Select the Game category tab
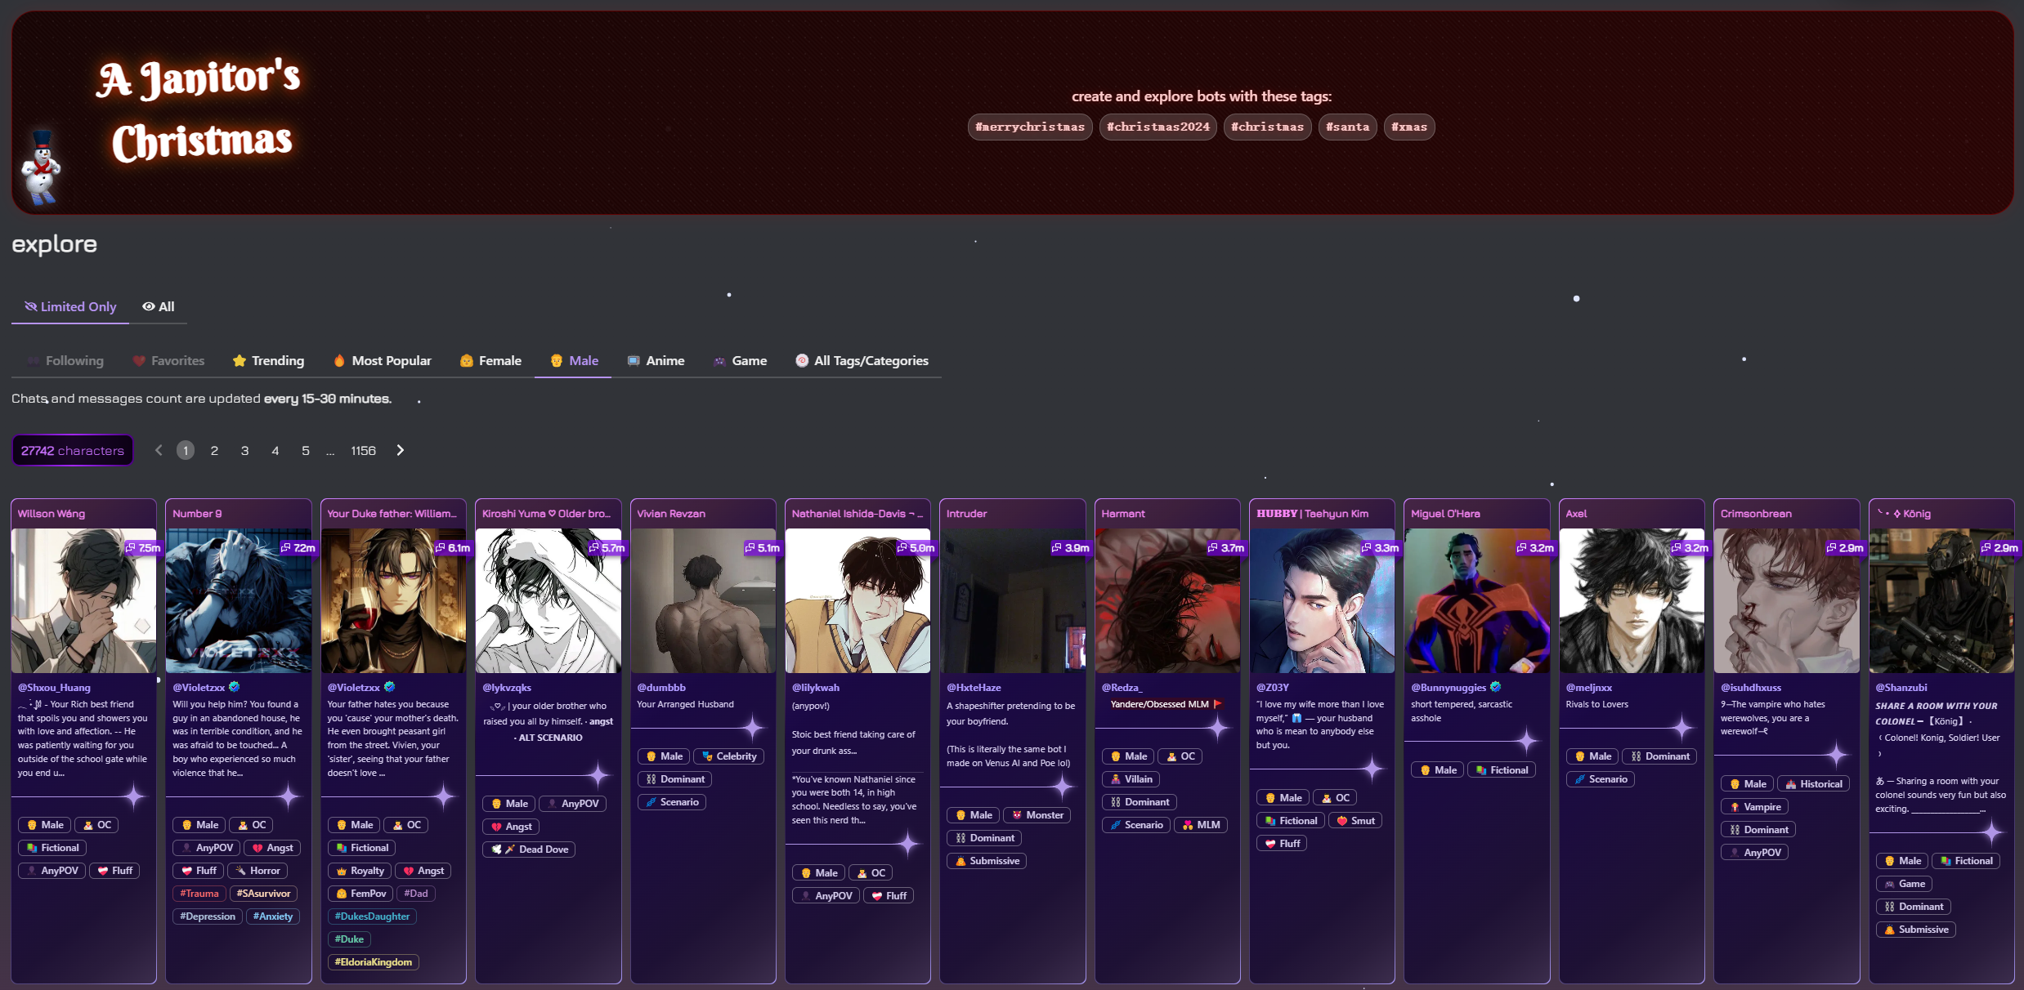The width and height of the screenshot is (2024, 990). pos(740,360)
